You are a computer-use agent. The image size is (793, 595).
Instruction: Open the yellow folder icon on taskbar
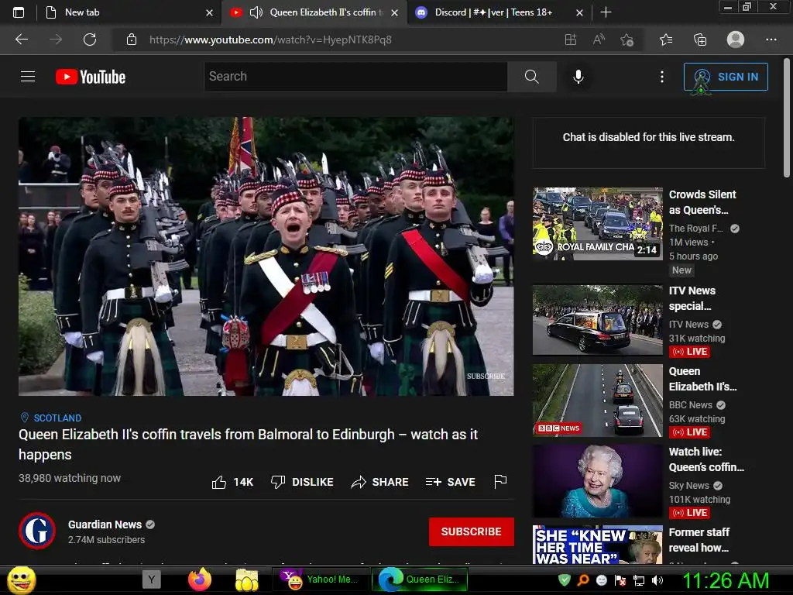246,580
